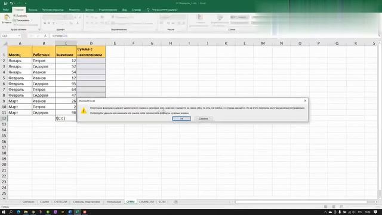Switch to the Синтаксис sheet tab
Image resolution: width=382 pixels, height=215 pixels.
click(x=28, y=202)
